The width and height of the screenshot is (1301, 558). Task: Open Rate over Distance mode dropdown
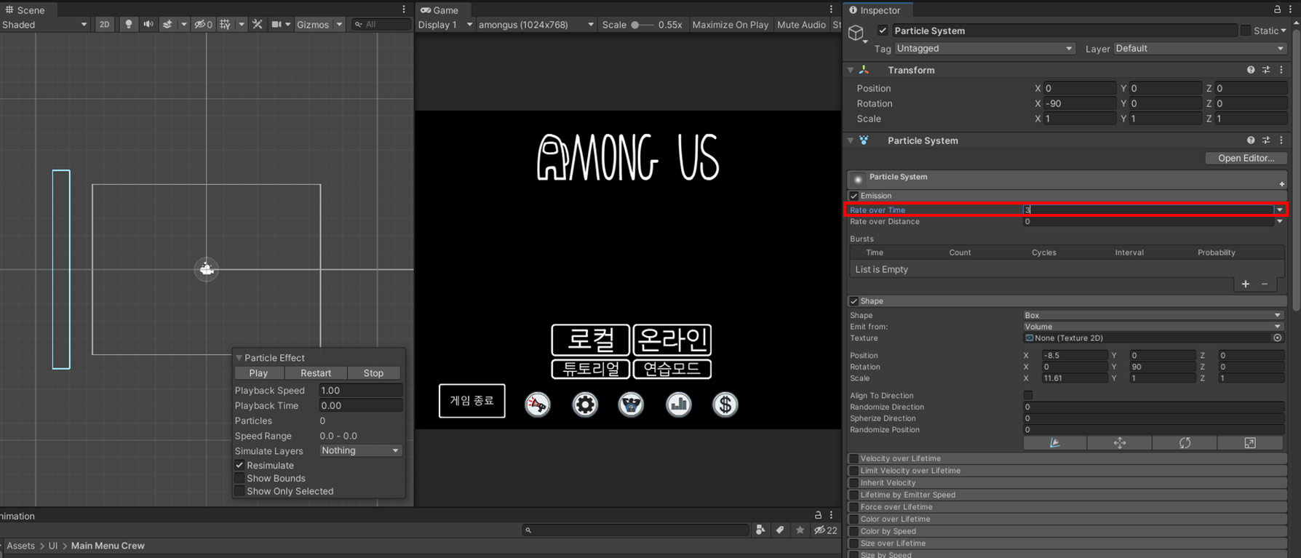coord(1280,222)
